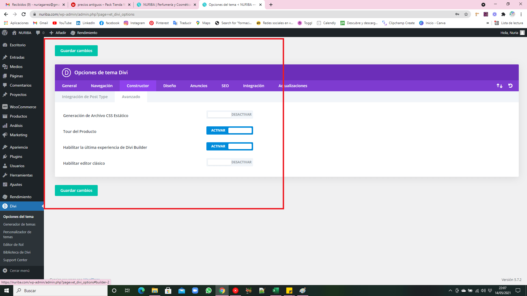This screenshot has width=527, height=296.
Task: Reload the current page
Action: click(24, 14)
